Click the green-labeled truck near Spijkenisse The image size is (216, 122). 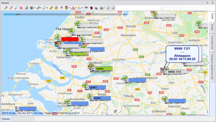click(76, 54)
